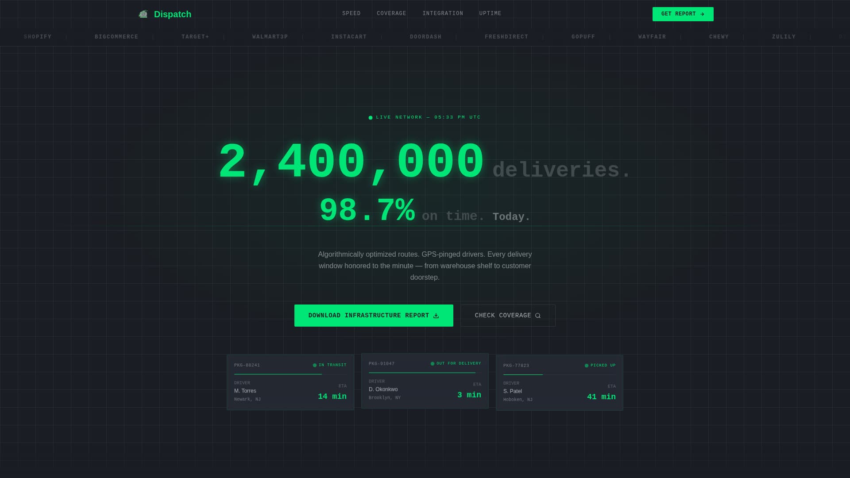Click the Brooklyn, NY location

click(385, 398)
